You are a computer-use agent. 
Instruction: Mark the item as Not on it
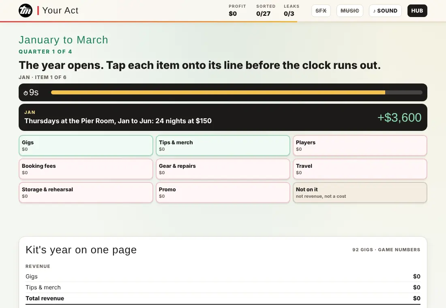(360, 192)
